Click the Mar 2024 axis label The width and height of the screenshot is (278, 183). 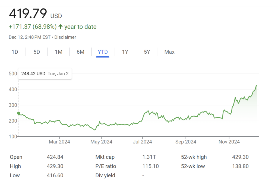coord(59,142)
